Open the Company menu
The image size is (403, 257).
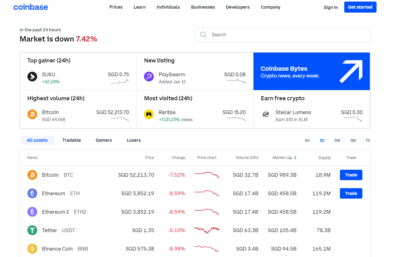coord(270,7)
